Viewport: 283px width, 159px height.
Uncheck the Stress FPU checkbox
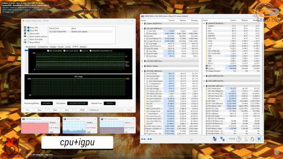click(x=28, y=31)
